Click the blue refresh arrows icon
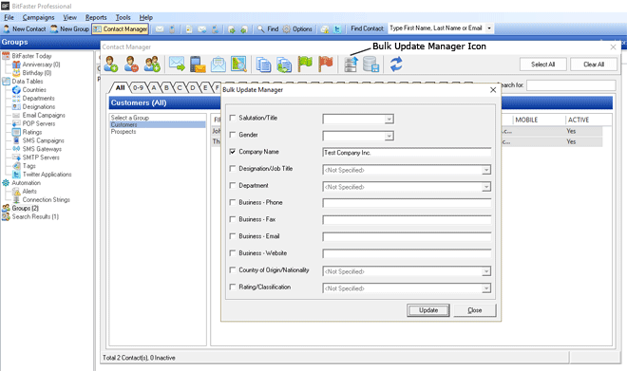The image size is (627, 371). [396, 65]
